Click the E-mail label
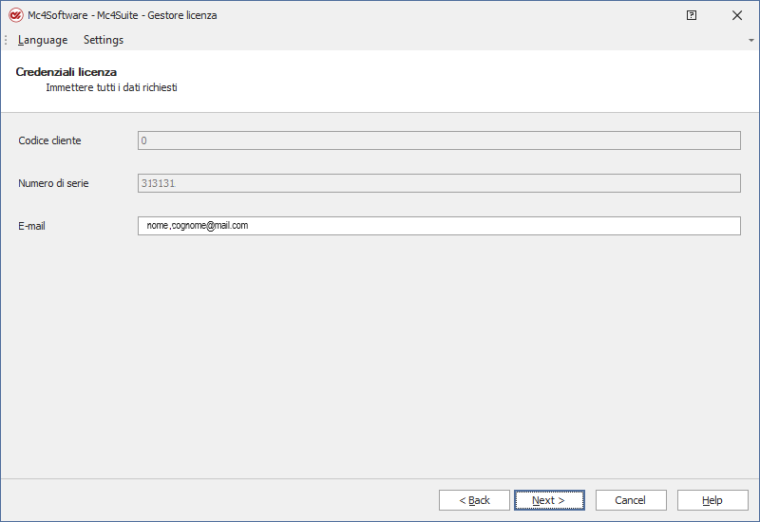Image resolution: width=760 pixels, height=522 pixels. point(32,226)
